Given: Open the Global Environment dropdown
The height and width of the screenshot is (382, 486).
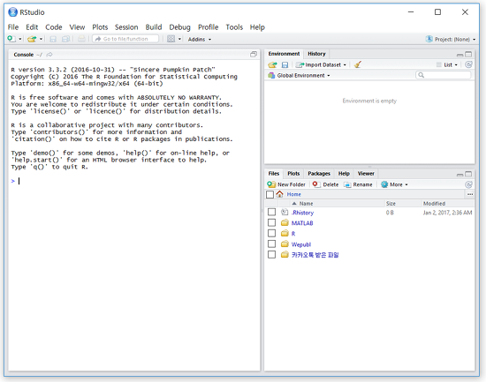Looking at the screenshot, I should pos(299,76).
